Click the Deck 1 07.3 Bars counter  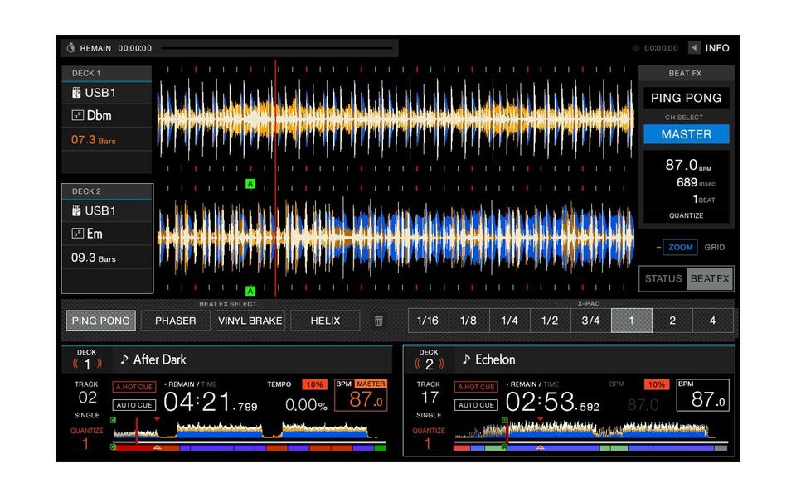[x=94, y=139]
